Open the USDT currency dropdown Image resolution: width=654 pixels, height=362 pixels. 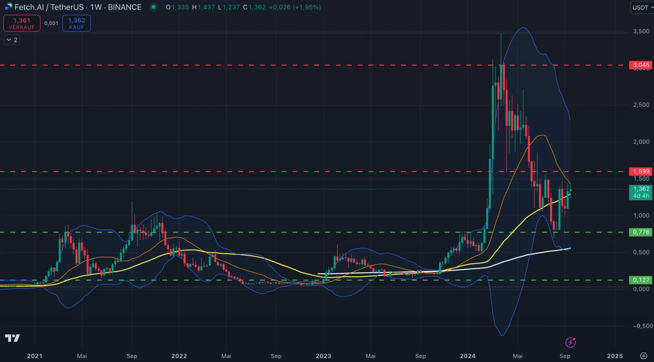pos(642,8)
